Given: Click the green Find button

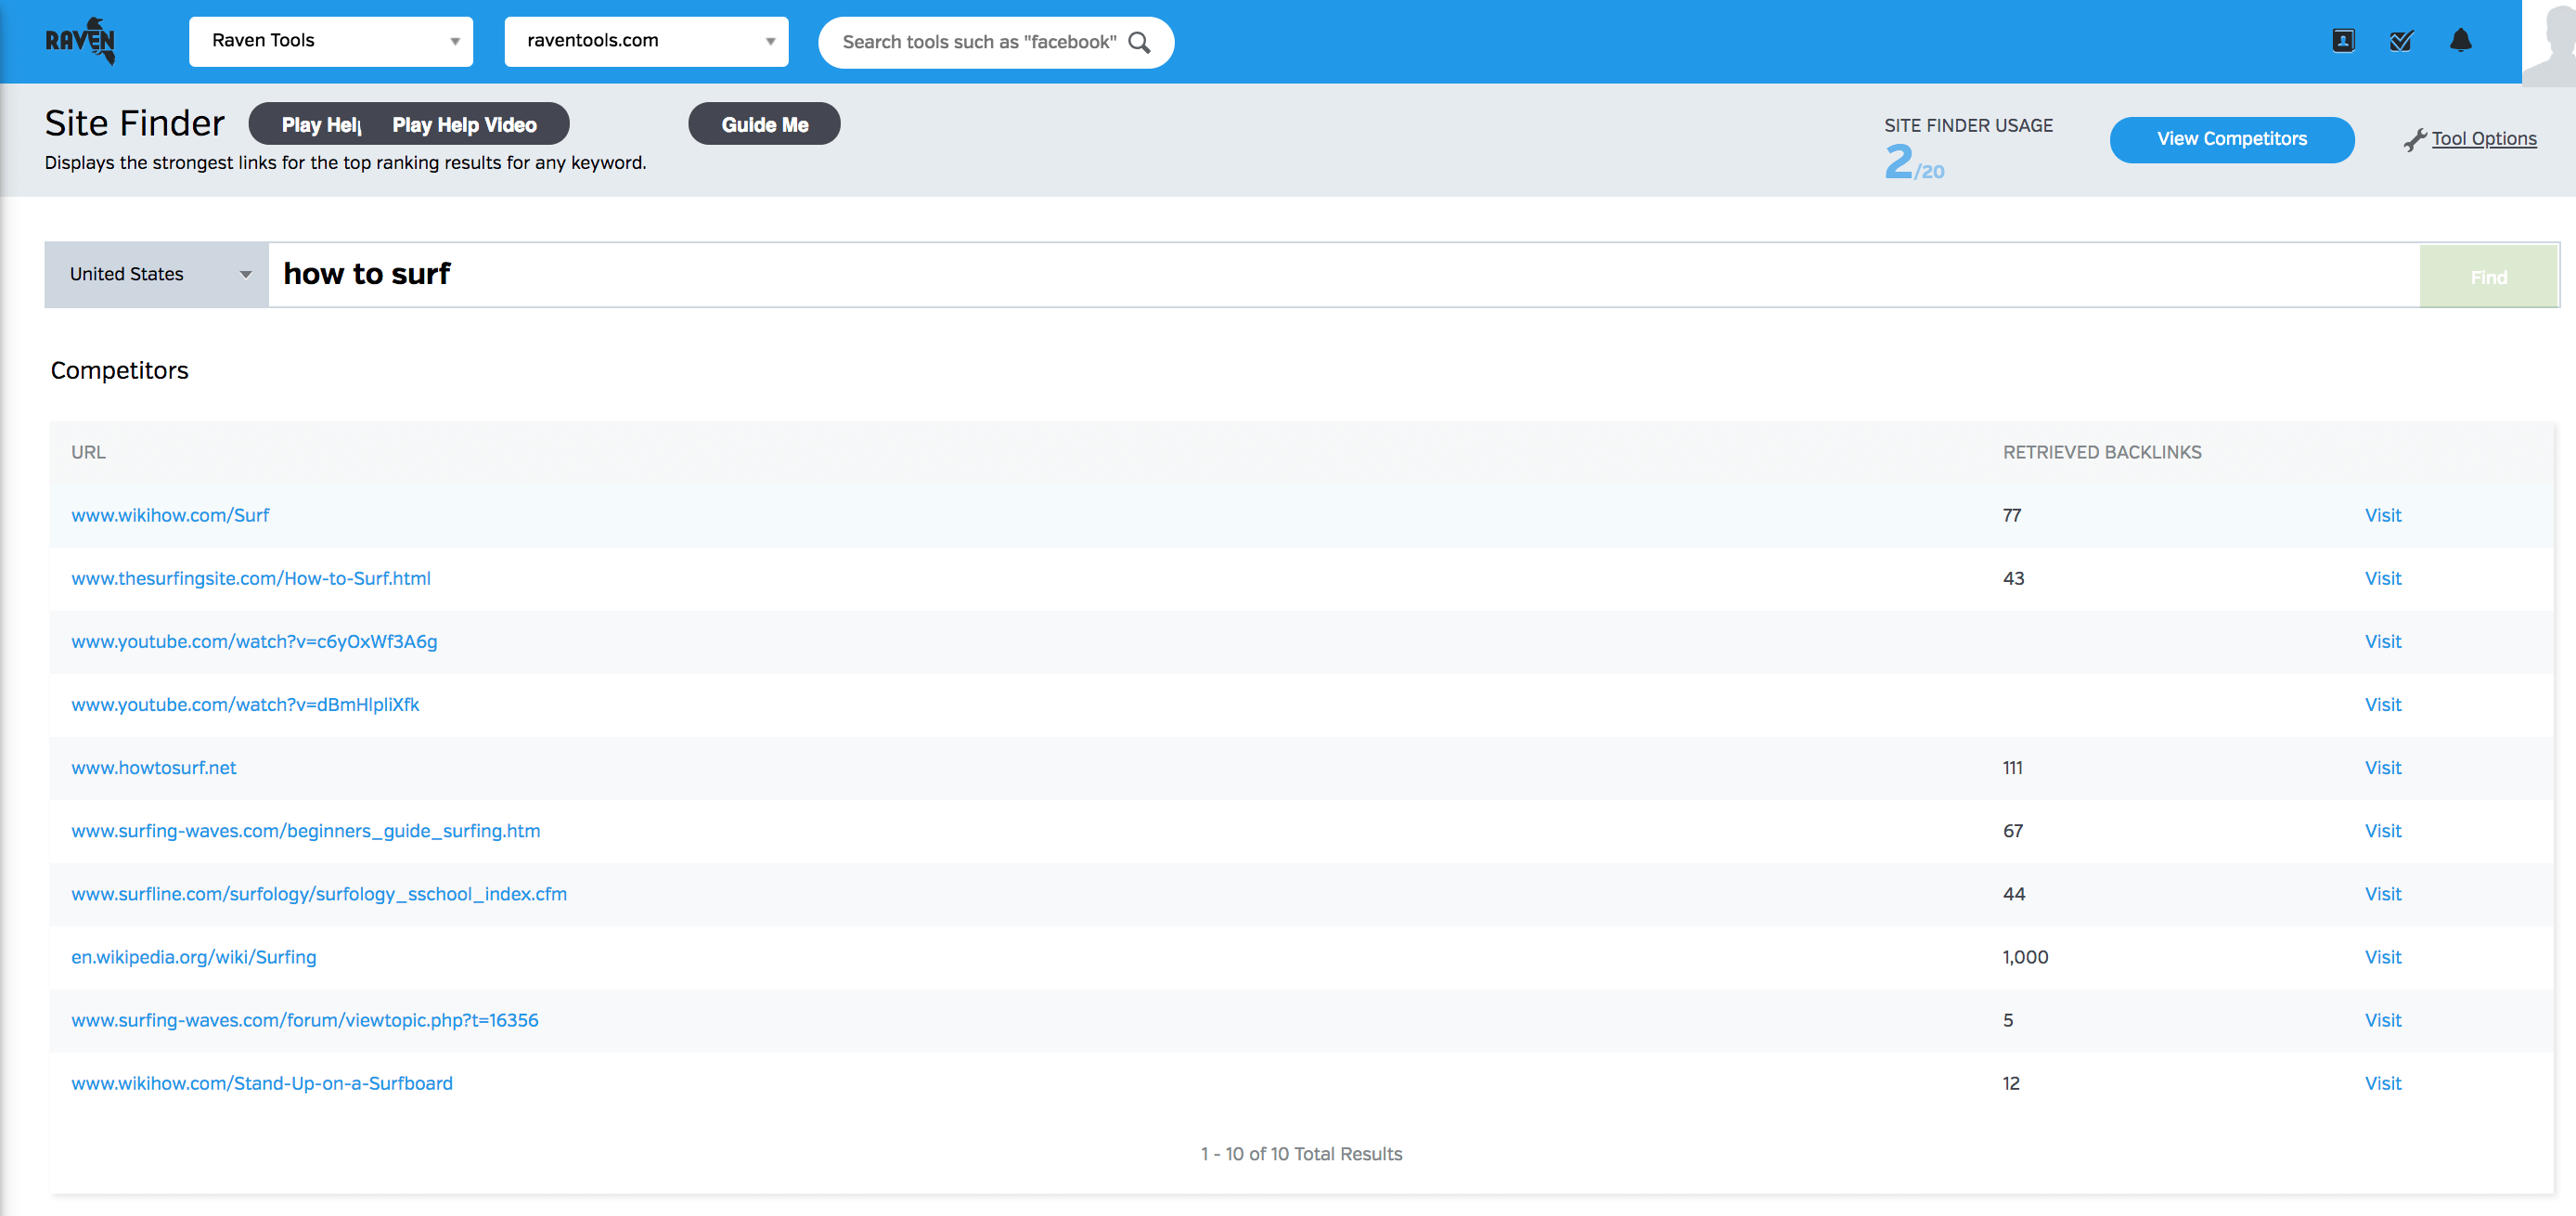Looking at the screenshot, I should 2488,277.
